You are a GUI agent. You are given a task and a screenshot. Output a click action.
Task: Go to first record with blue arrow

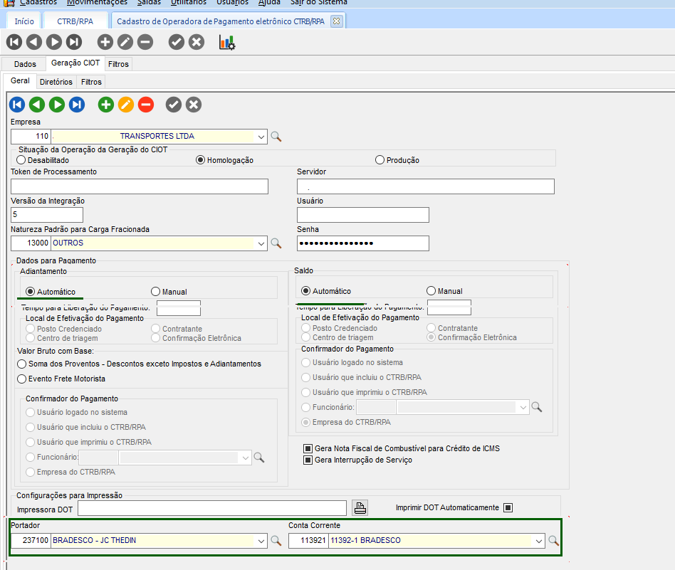click(x=17, y=105)
